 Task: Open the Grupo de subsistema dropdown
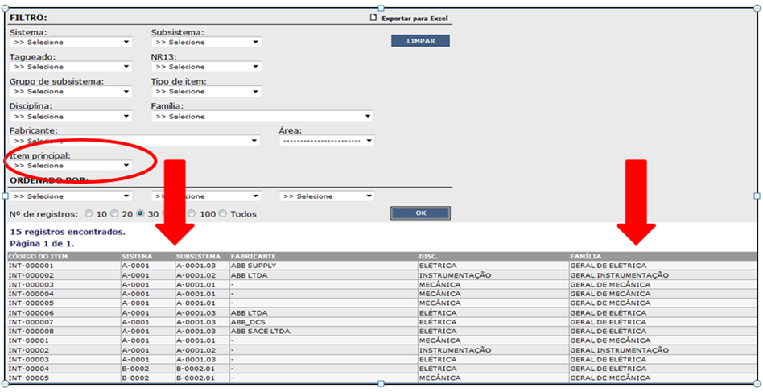[70, 92]
